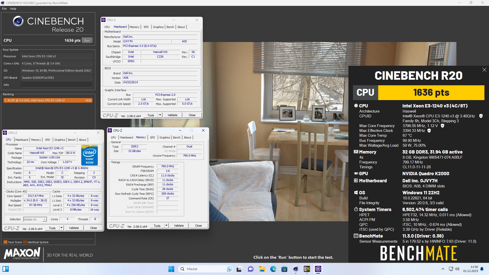Screen dimensions: 489x275
Task: Close the BenchMate Cinebench R20 result panel
Action: point(484,70)
